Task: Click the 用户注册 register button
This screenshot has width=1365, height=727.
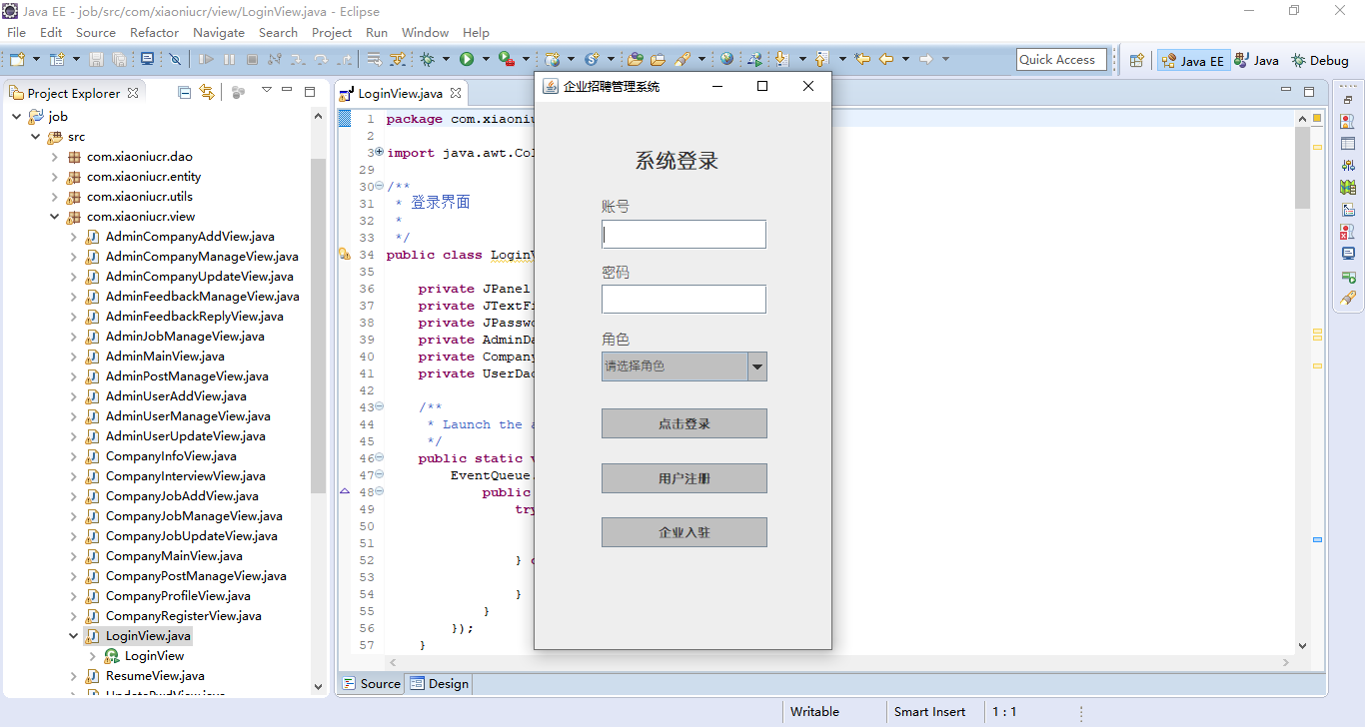Action: pos(683,478)
